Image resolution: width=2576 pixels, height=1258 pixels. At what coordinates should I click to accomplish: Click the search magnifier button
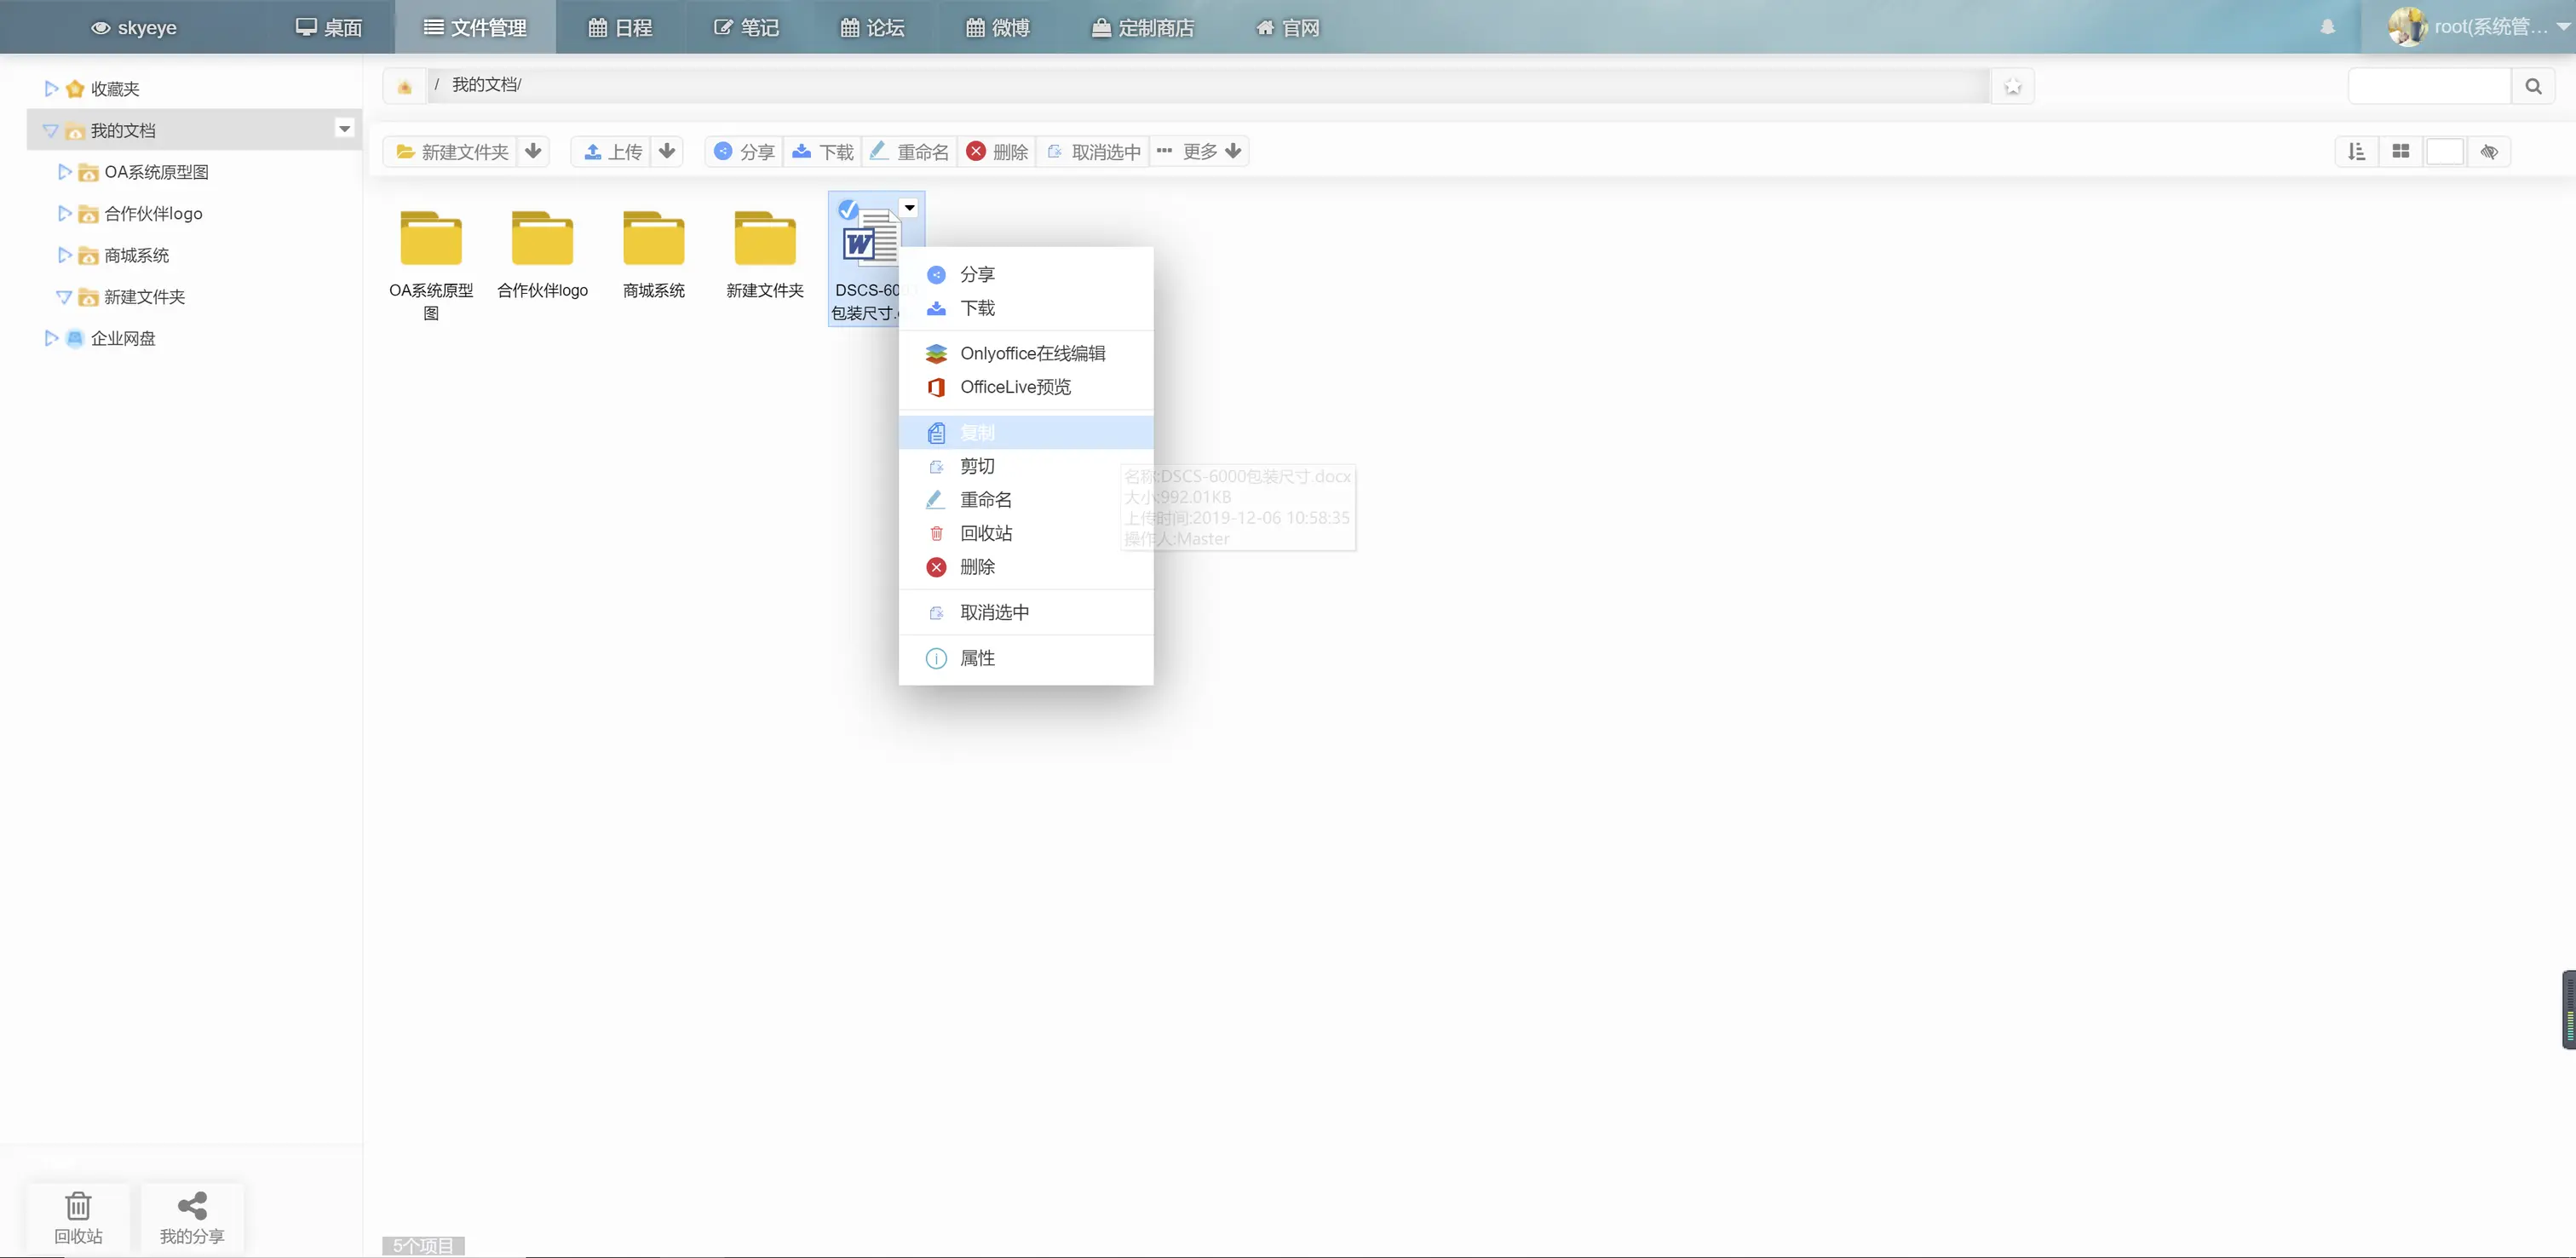(x=2533, y=86)
